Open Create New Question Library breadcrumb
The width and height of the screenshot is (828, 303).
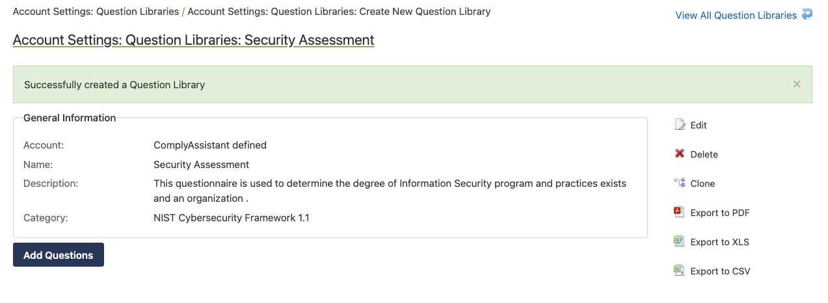tap(339, 12)
